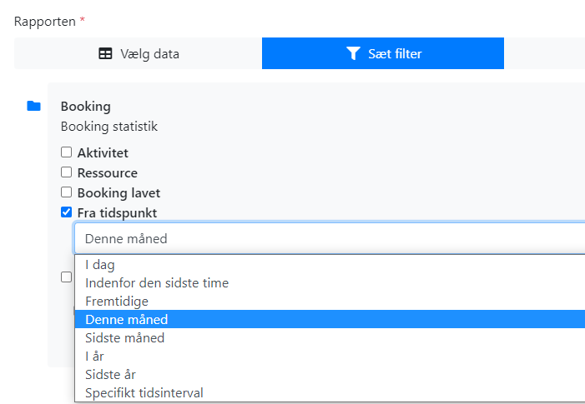Switch to the Vælg data tab

138,53
